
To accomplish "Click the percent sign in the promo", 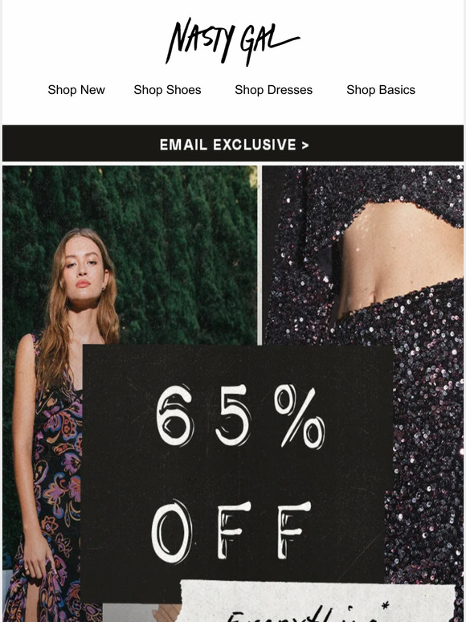I will tap(300, 416).
